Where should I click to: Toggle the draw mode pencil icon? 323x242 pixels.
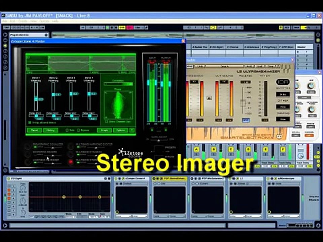pyautogui.click(x=146, y=27)
